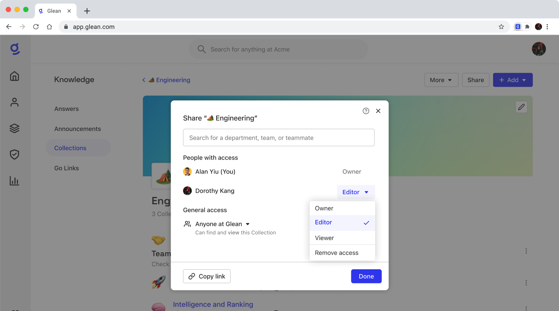Open the Intelligence and Ranking link
Viewport: 559px width, 311px height.
213,304
